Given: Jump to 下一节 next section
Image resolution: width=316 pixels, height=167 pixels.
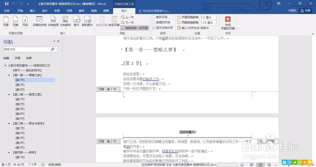Looking at the screenshot, I should [127, 23].
